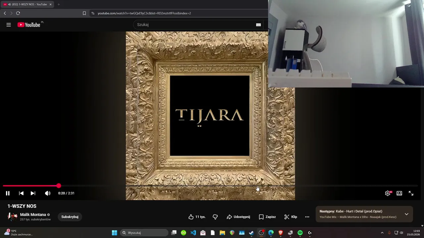424x238 pixels.
Task: Enter fullscreen mode in the player
Action: (x=411, y=193)
